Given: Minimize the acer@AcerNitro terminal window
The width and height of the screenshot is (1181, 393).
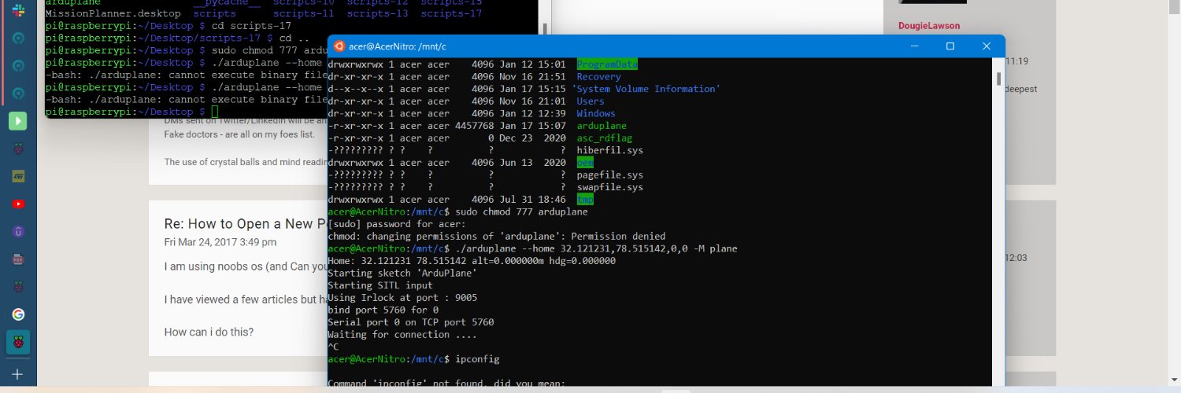Looking at the screenshot, I should click(913, 46).
